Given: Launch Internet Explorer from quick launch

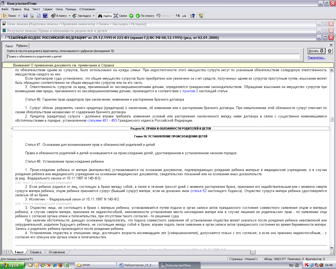Looking at the screenshot, I should (55, 265).
